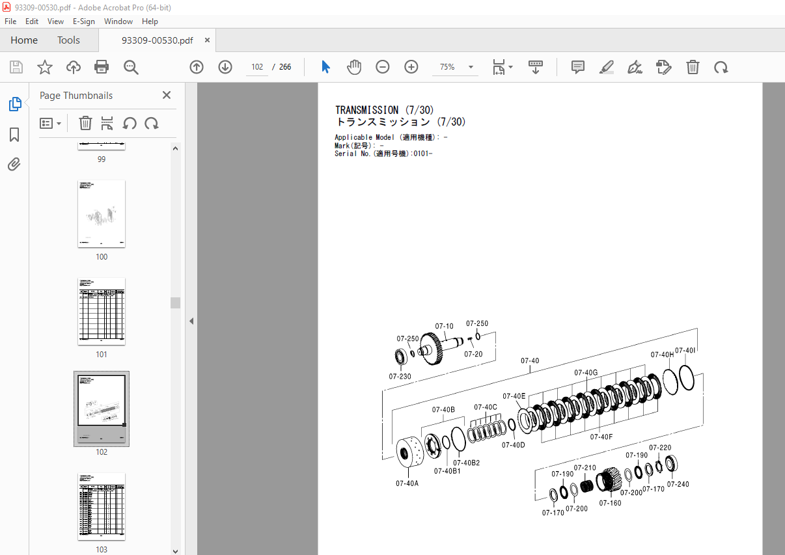Click the total pages 266 text

click(285, 67)
